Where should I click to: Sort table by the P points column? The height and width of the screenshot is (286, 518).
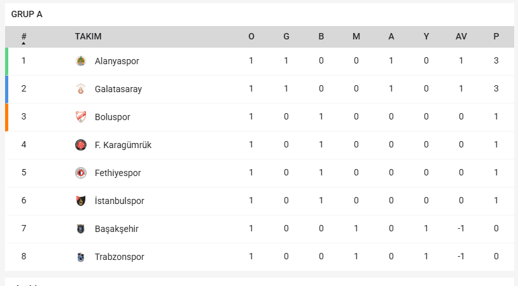pyautogui.click(x=496, y=37)
